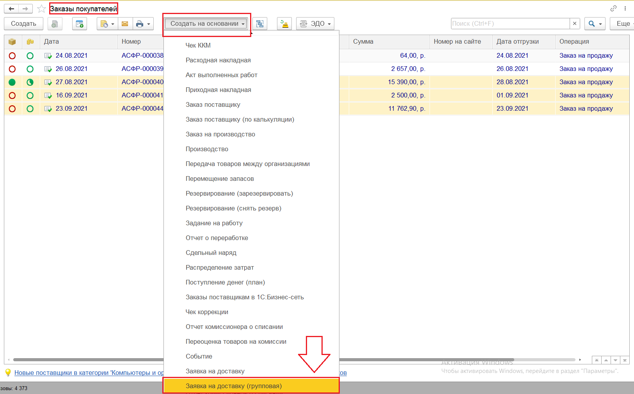Click the calendar with plus toolbar icon
Viewport: 634px width, 394px height.
[x=80, y=24]
